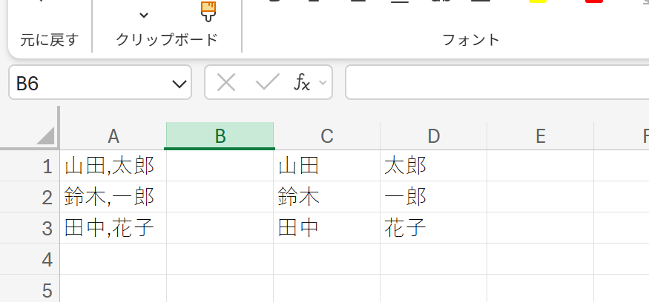Open the paste options dropdown chevron
This screenshot has height=302, width=649.
[x=144, y=16]
